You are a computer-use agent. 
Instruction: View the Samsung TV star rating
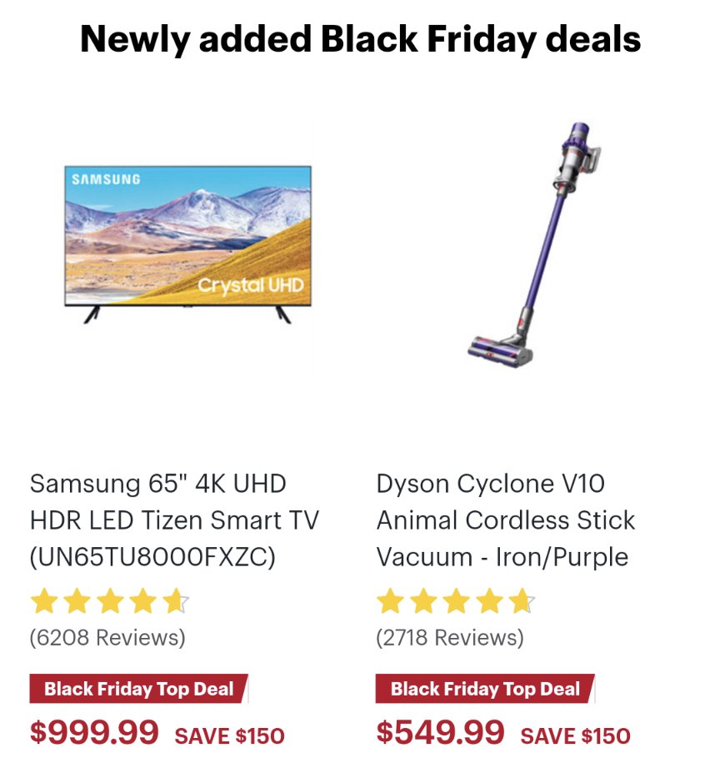coord(110,601)
